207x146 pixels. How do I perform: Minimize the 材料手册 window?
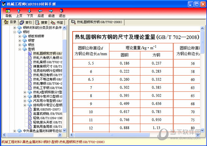coord(190,4)
